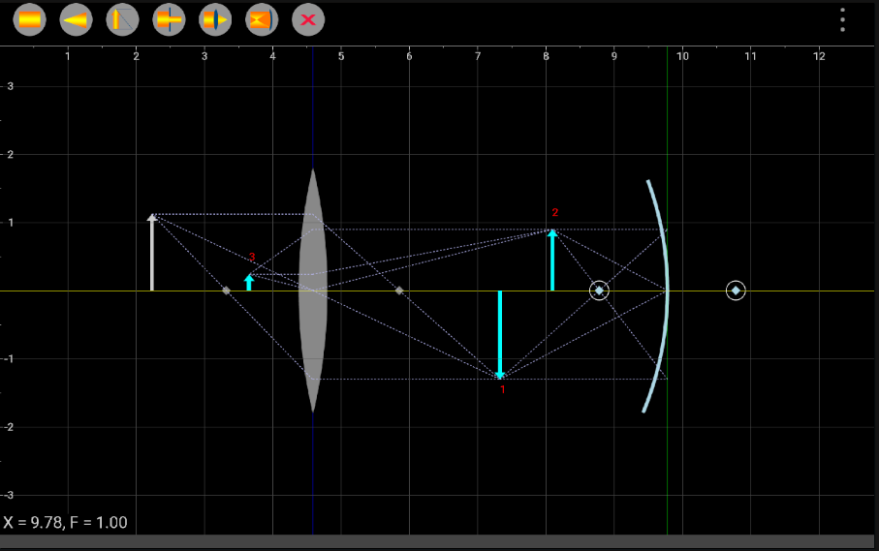Click the white object arrow on the axis
The height and width of the screenshot is (551, 879).
152,254
